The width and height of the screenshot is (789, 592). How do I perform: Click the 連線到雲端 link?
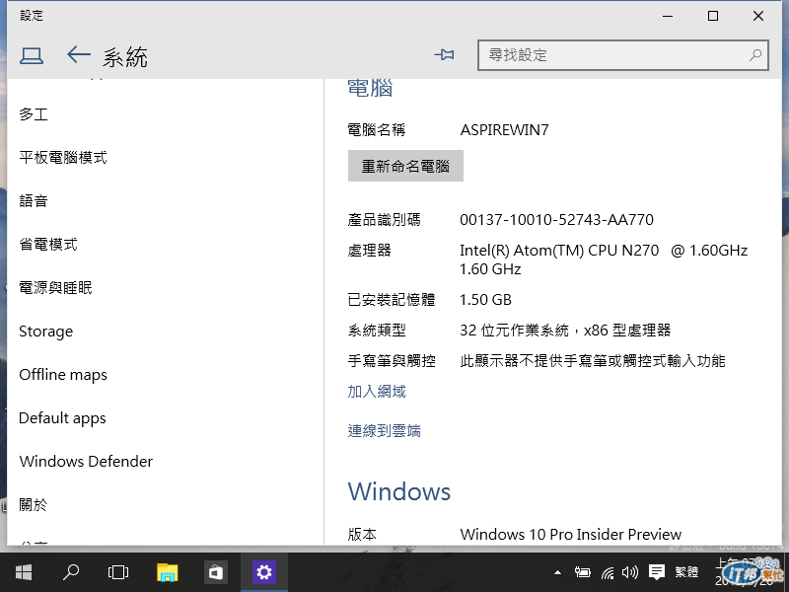pyautogui.click(x=384, y=431)
